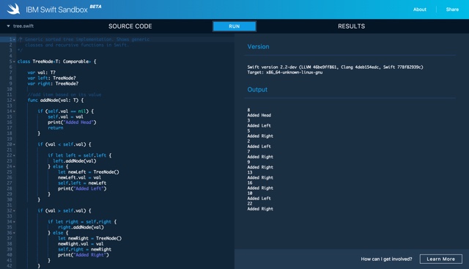The height and width of the screenshot is (269, 469).
Task: Open the About page
Action: (420, 10)
